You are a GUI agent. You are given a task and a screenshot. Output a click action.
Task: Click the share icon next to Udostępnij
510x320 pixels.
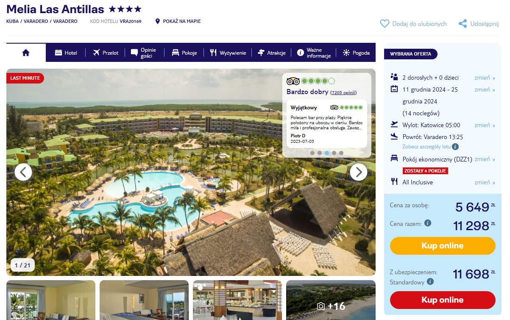463,24
